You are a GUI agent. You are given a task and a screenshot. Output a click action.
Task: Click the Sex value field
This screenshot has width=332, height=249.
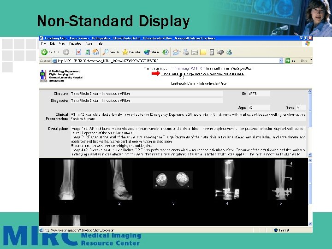301,107
